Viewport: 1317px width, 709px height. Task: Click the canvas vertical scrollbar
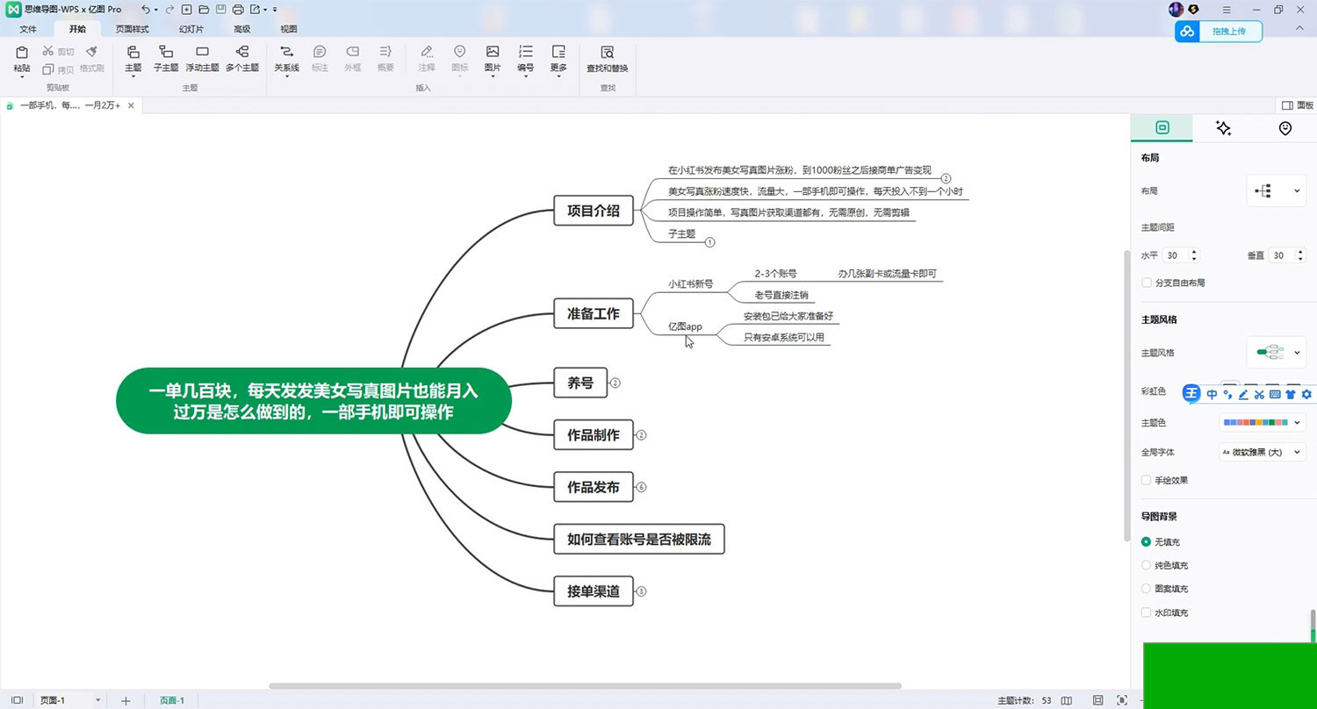click(1126, 395)
